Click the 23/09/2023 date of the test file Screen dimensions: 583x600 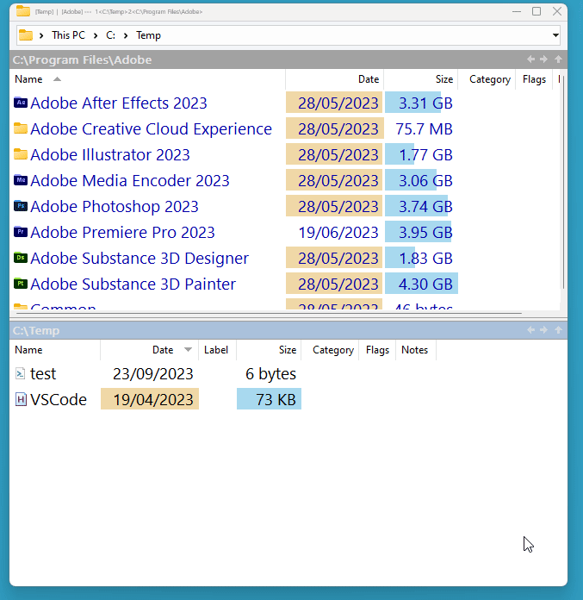click(153, 374)
